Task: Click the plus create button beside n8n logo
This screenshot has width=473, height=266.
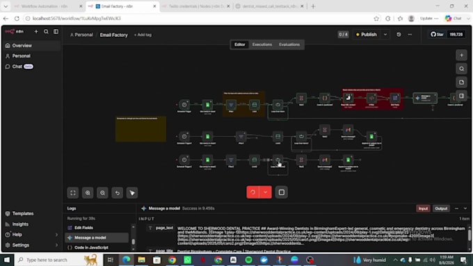Action: [36, 31]
